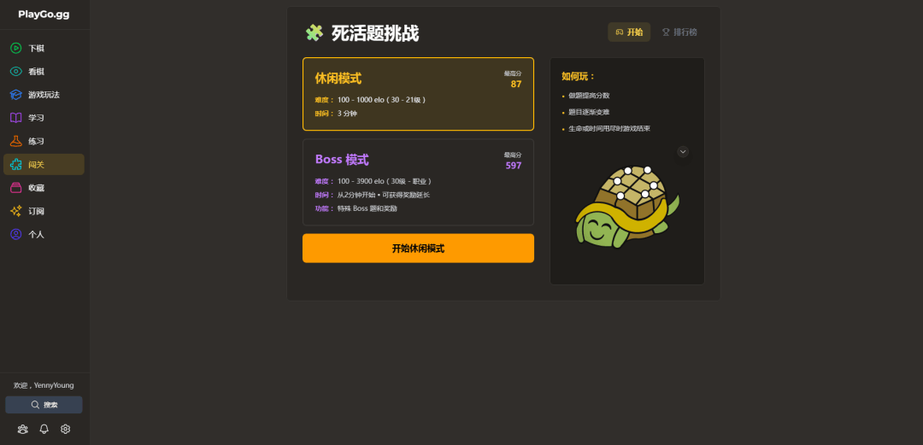Open the 个人 profile icon
The width and height of the screenshot is (923, 445).
(16, 234)
